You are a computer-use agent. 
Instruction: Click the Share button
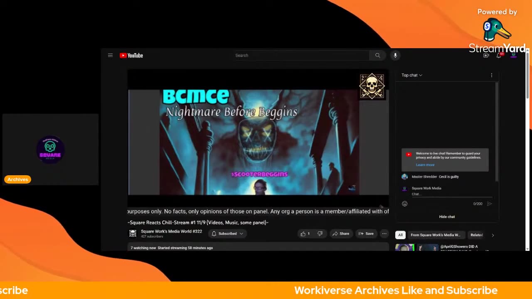pyautogui.click(x=340, y=234)
